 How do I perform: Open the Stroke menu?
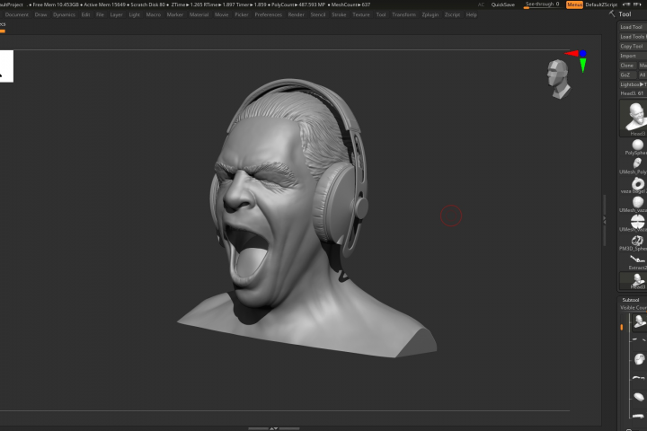tap(339, 14)
